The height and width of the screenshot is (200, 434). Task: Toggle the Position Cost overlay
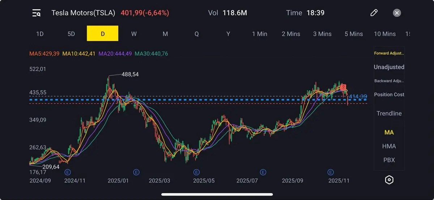pyautogui.click(x=389, y=94)
